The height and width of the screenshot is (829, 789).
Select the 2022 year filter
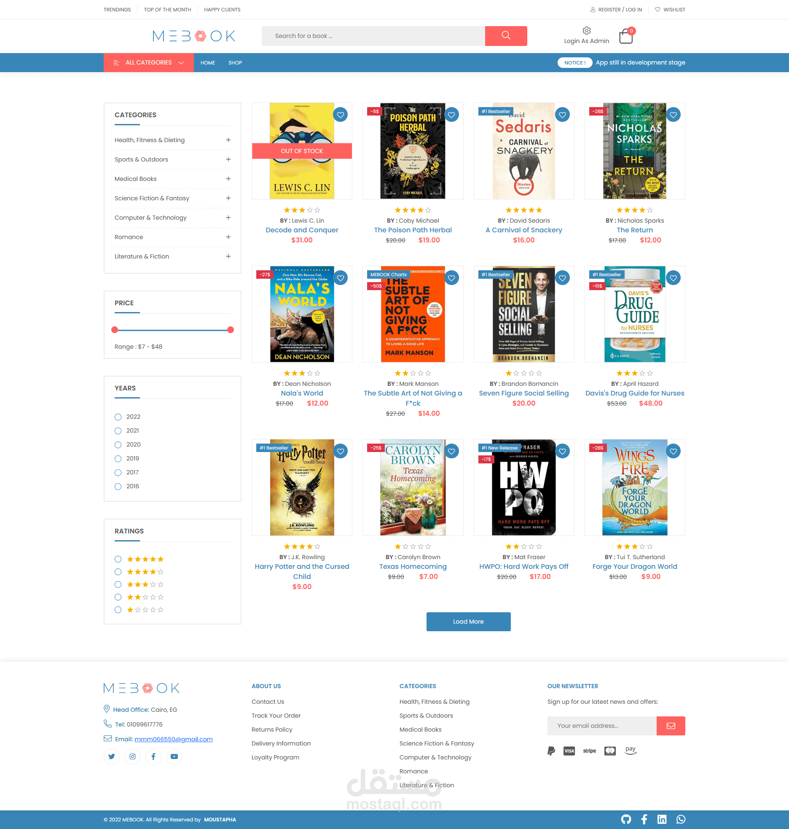click(x=118, y=417)
